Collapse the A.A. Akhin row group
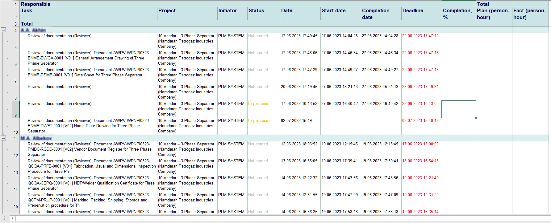This screenshot has width=551, height=223. (3, 30)
